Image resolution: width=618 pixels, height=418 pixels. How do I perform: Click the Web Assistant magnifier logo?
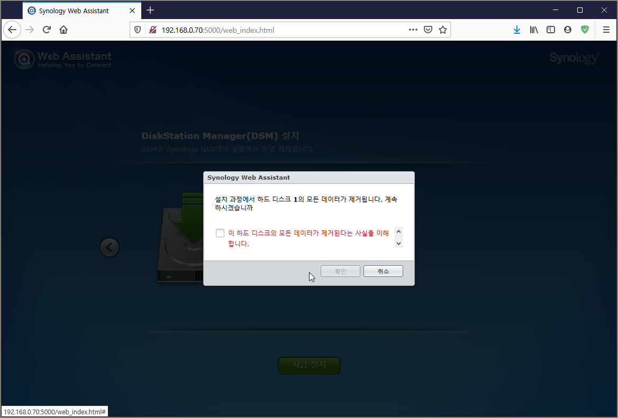pos(24,59)
